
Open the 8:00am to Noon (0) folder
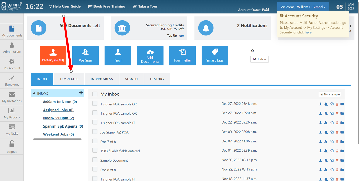click(60, 102)
